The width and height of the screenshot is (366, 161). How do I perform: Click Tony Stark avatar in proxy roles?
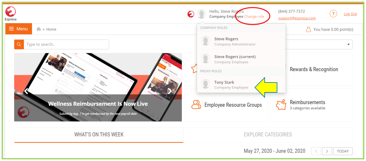206,84
